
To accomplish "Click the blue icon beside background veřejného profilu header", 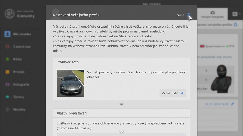I will click(x=235, y=25).
